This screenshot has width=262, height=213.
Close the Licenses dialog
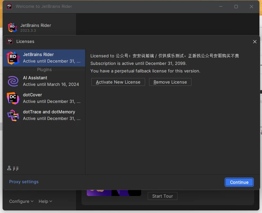point(255,42)
